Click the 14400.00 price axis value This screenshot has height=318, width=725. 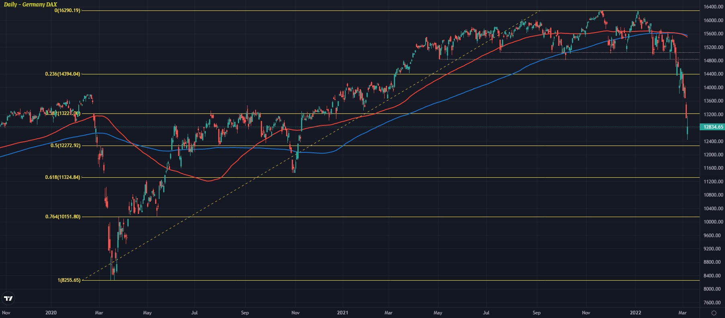click(713, 74)
